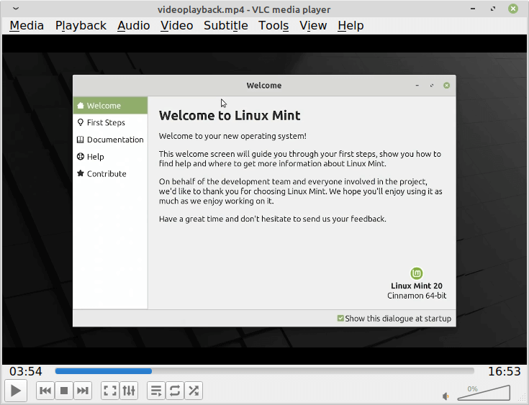
Task: Skip to next media track
Action: [83, 391]
